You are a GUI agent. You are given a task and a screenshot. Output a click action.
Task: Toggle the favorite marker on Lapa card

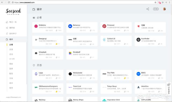pyautogui.click(x=56, y=78)
